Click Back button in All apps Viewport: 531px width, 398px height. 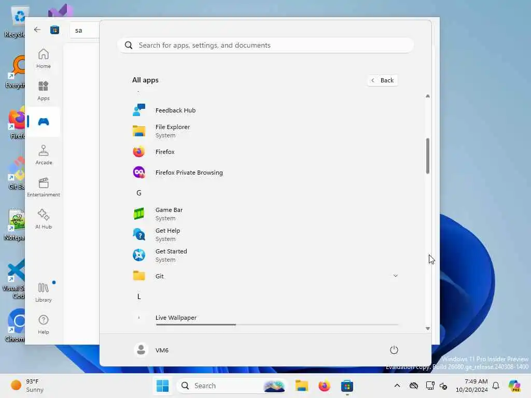tap(382, 80)
